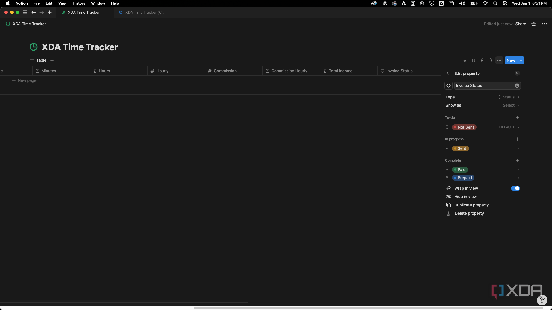Add an option to In progress group
Image resolution: width=552 pixels, height=310 pixels.
(x=517, y=139)
